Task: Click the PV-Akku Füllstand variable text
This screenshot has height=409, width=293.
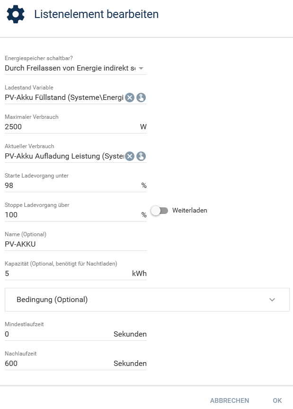Action: point(64,98)
